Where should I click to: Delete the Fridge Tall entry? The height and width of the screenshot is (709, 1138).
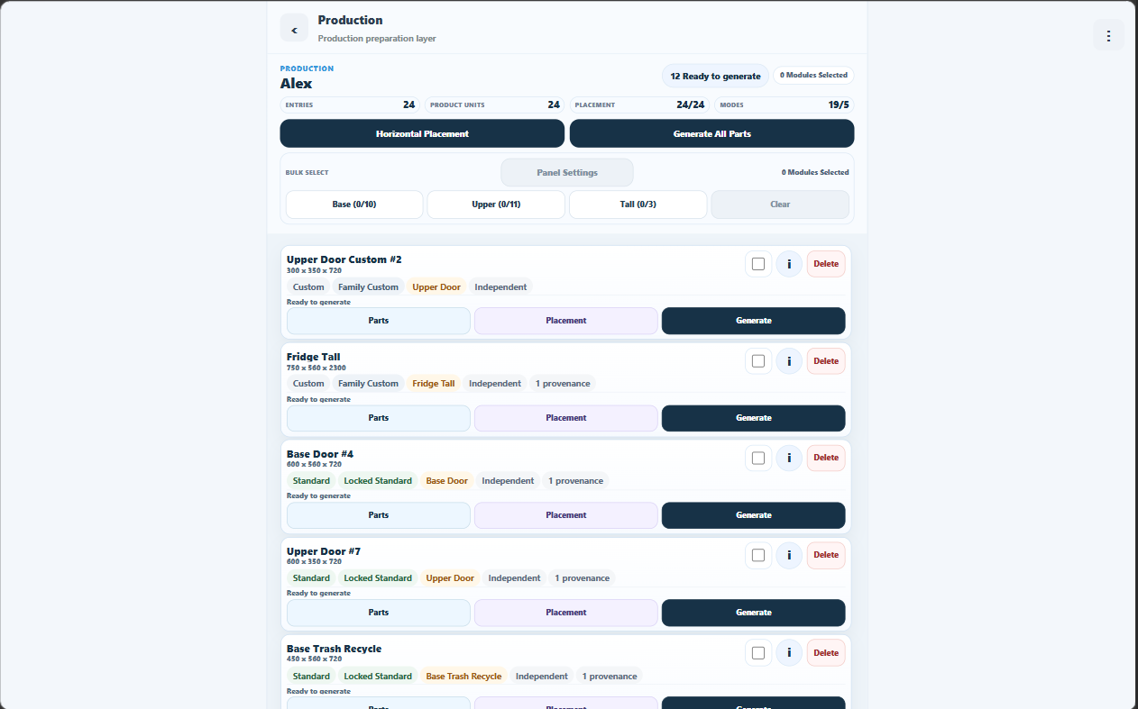pyautogui.click(x=826, y=361)
